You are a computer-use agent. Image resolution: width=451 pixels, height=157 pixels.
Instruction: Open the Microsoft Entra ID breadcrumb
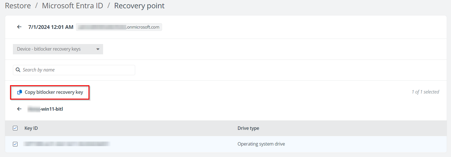pos(72,6)
